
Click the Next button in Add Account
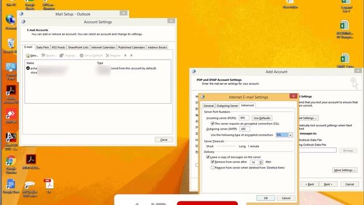click(328, 184)
